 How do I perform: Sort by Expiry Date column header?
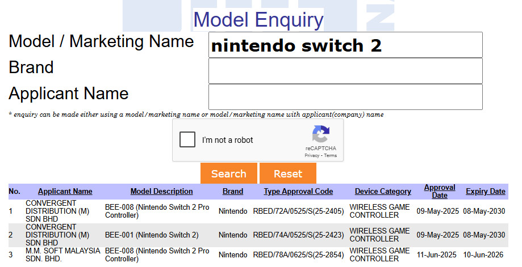click(x=486, y=191)
